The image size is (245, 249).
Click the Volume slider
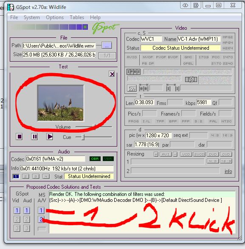(x=94, y=127)
